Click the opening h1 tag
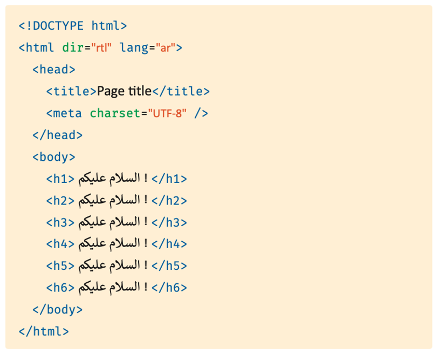Viewport: 439px width, 354px height. 60,179
